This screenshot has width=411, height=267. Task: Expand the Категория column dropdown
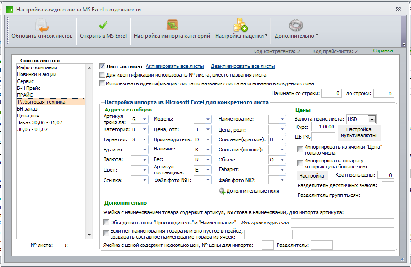click(x=144, y=129)
